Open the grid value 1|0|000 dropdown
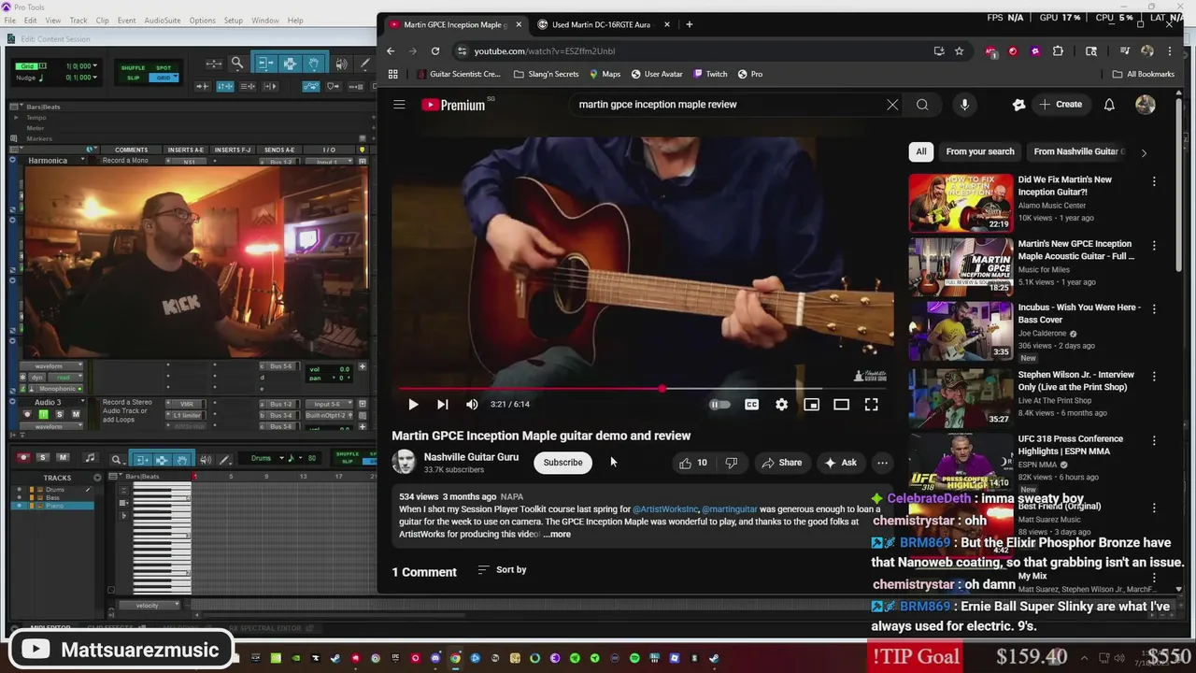 click(95, 66)
